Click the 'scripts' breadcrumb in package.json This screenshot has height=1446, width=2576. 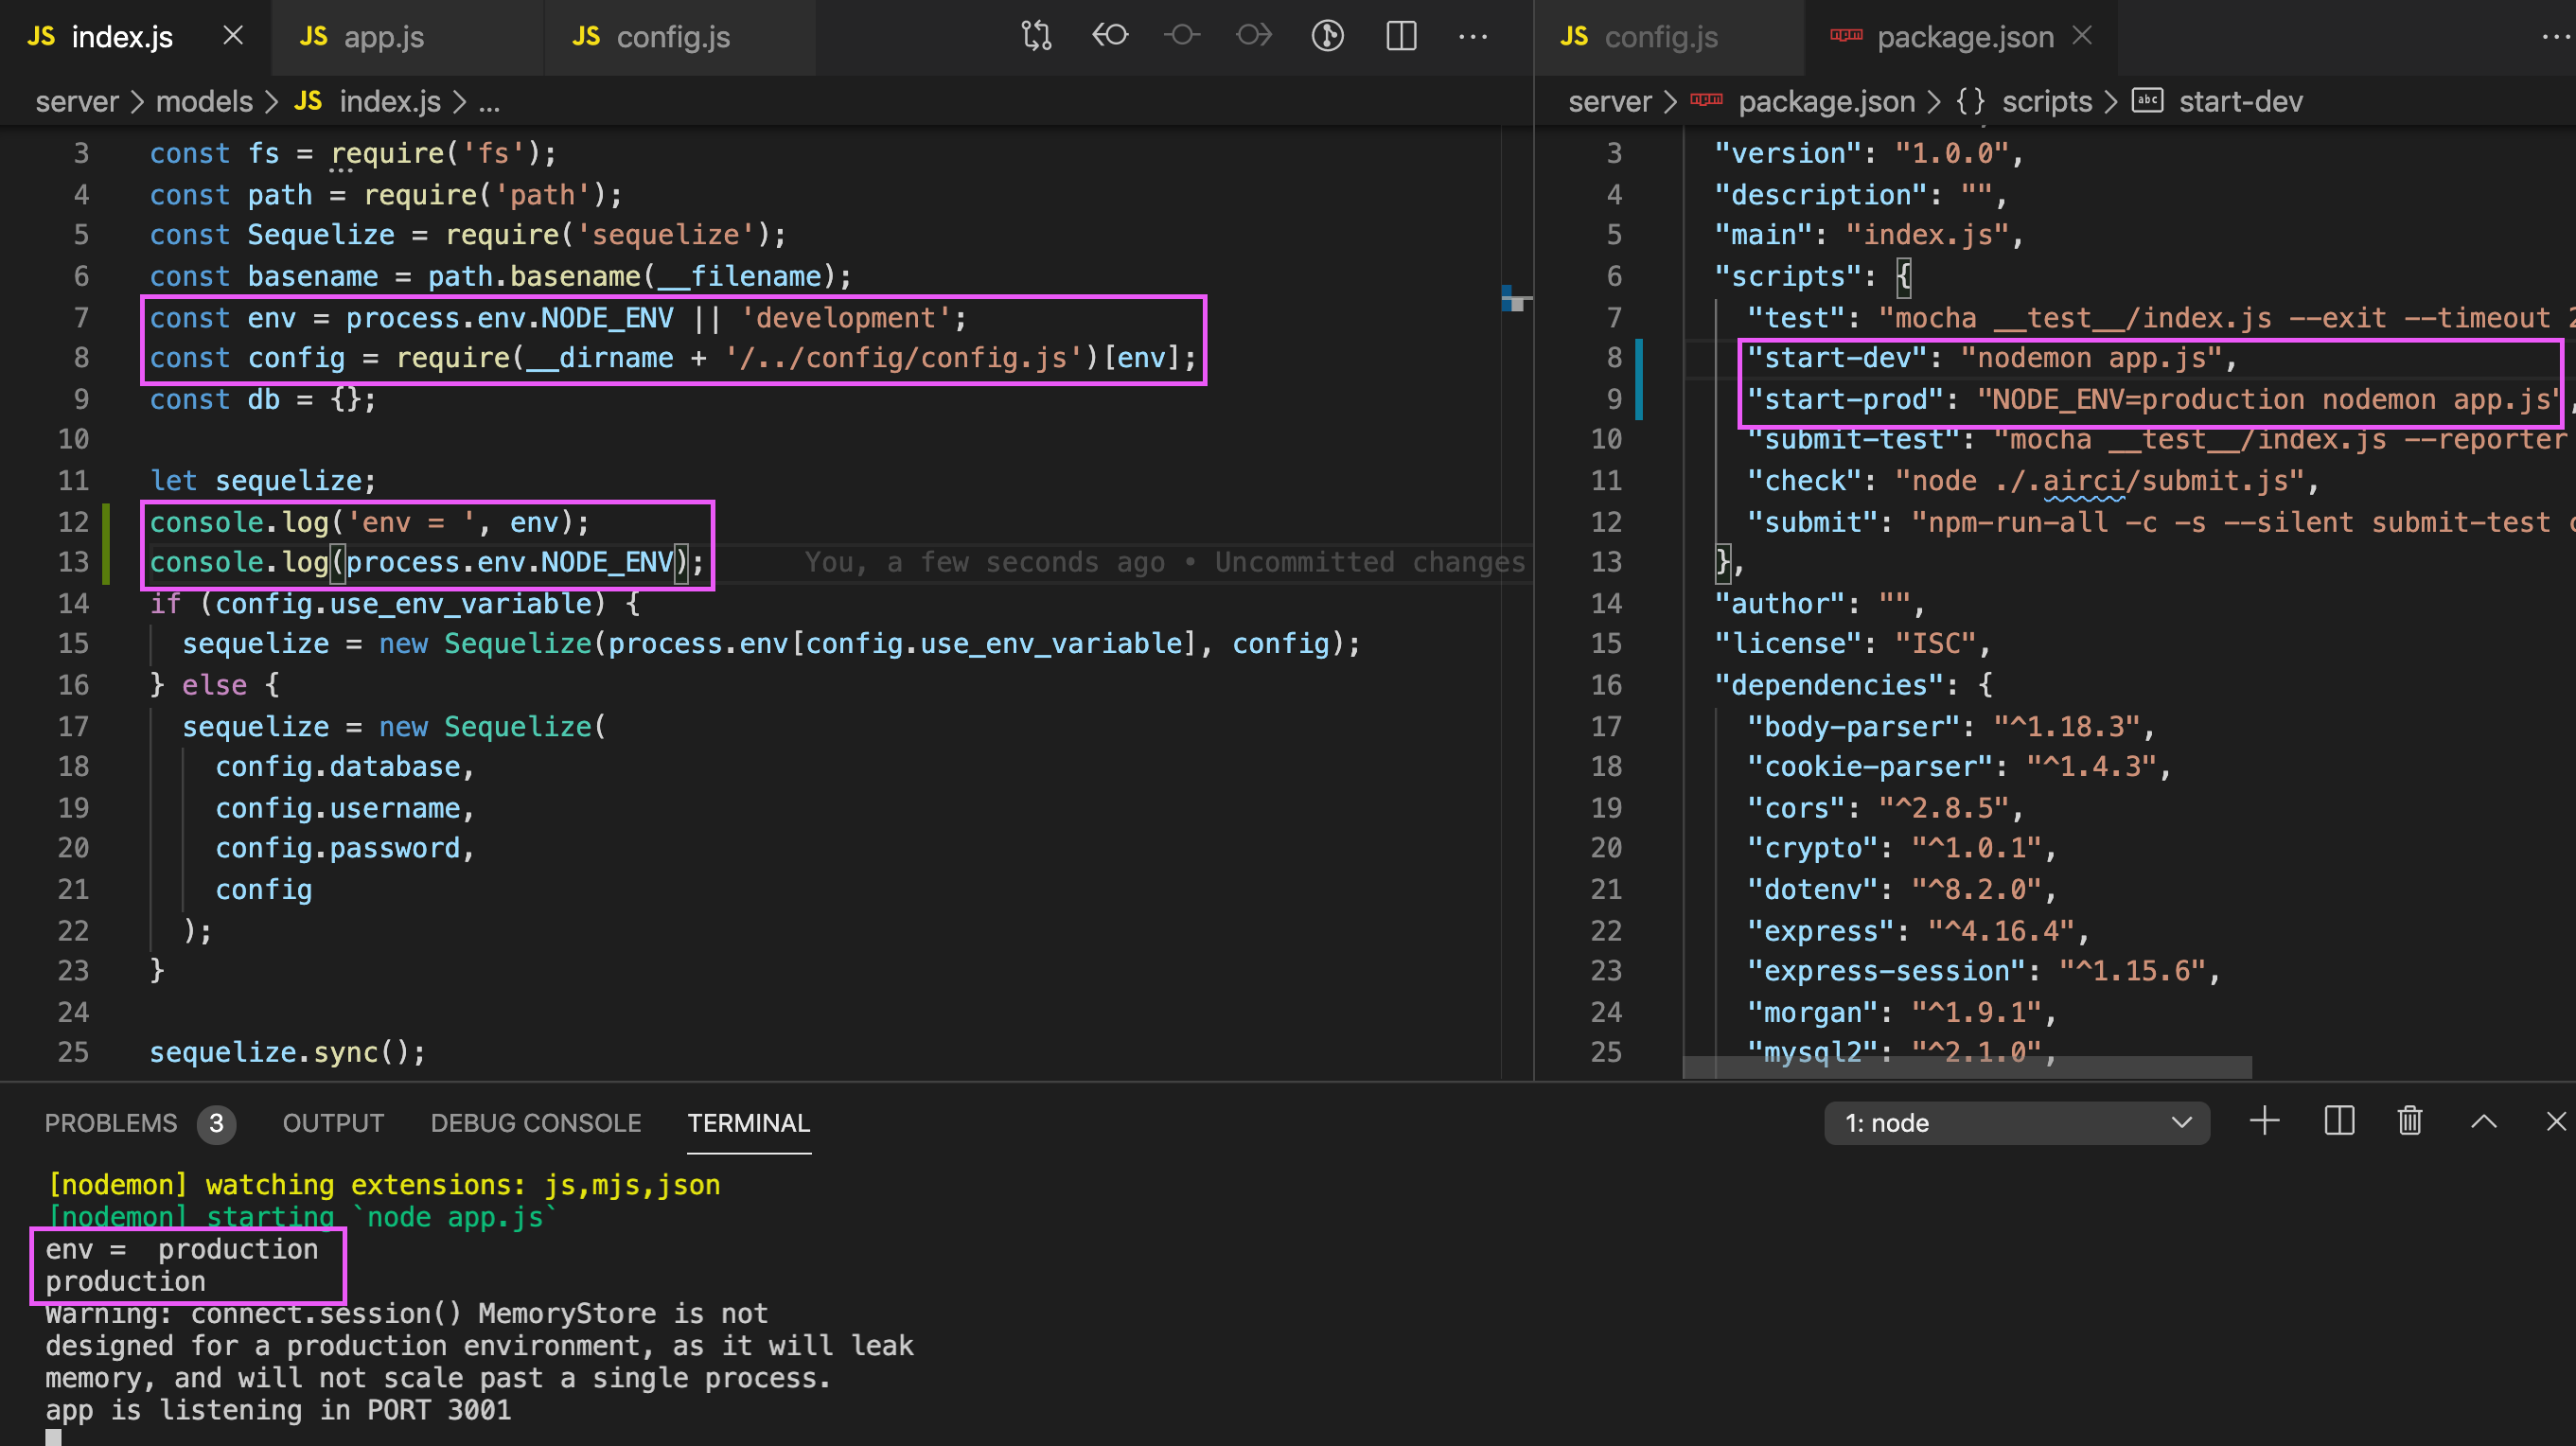[2046, 102]
